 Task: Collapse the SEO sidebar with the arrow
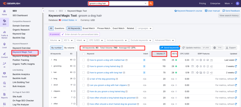(x=44, y=11)
